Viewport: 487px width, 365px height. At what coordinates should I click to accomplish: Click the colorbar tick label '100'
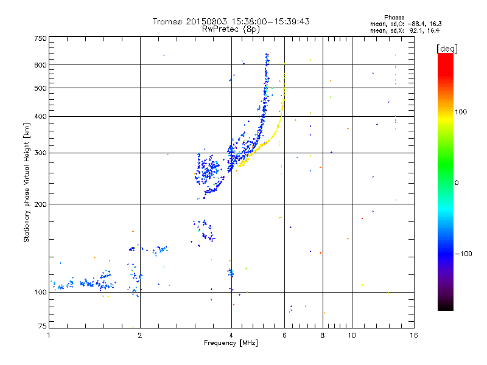click(x=461, y=112)
